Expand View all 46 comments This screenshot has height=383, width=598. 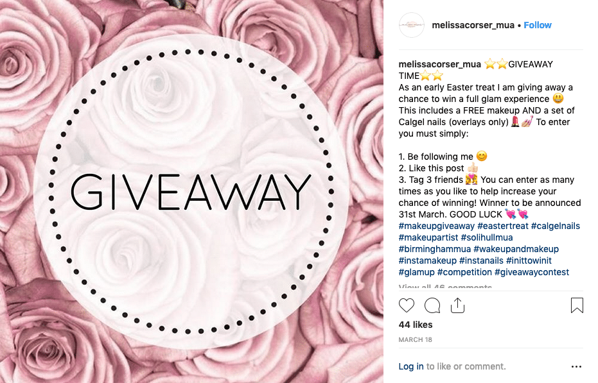pos(445,287)
